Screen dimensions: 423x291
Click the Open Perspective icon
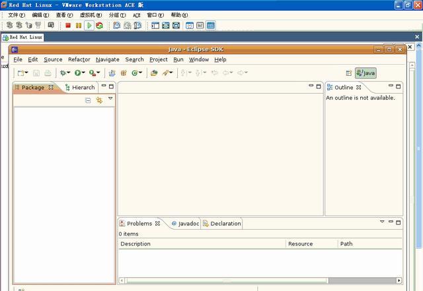349,73
